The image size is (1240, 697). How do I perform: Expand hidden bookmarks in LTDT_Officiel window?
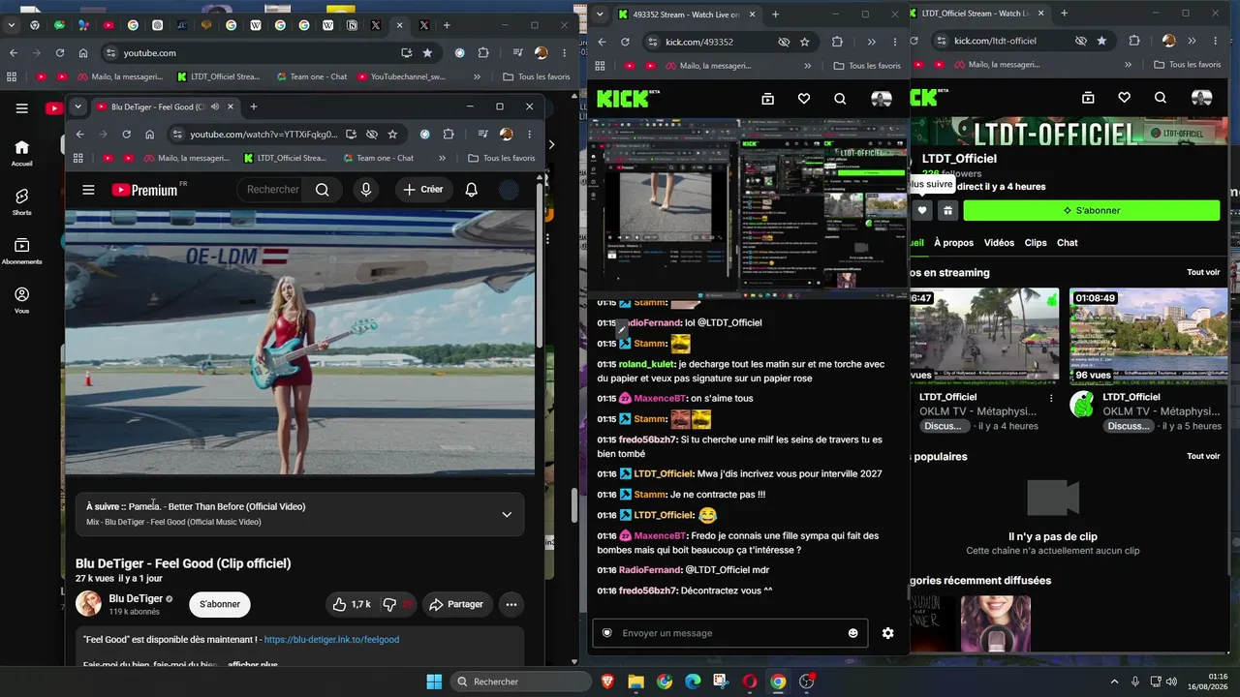pos(1129,65)
